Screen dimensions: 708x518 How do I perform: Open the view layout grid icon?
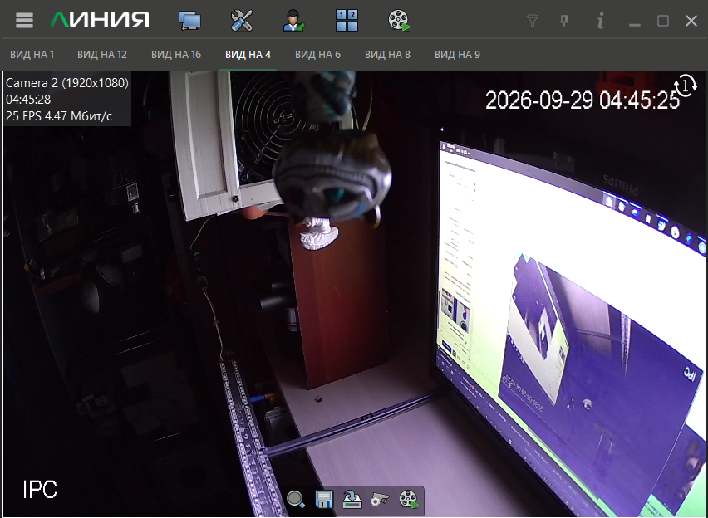pos(347,21)
